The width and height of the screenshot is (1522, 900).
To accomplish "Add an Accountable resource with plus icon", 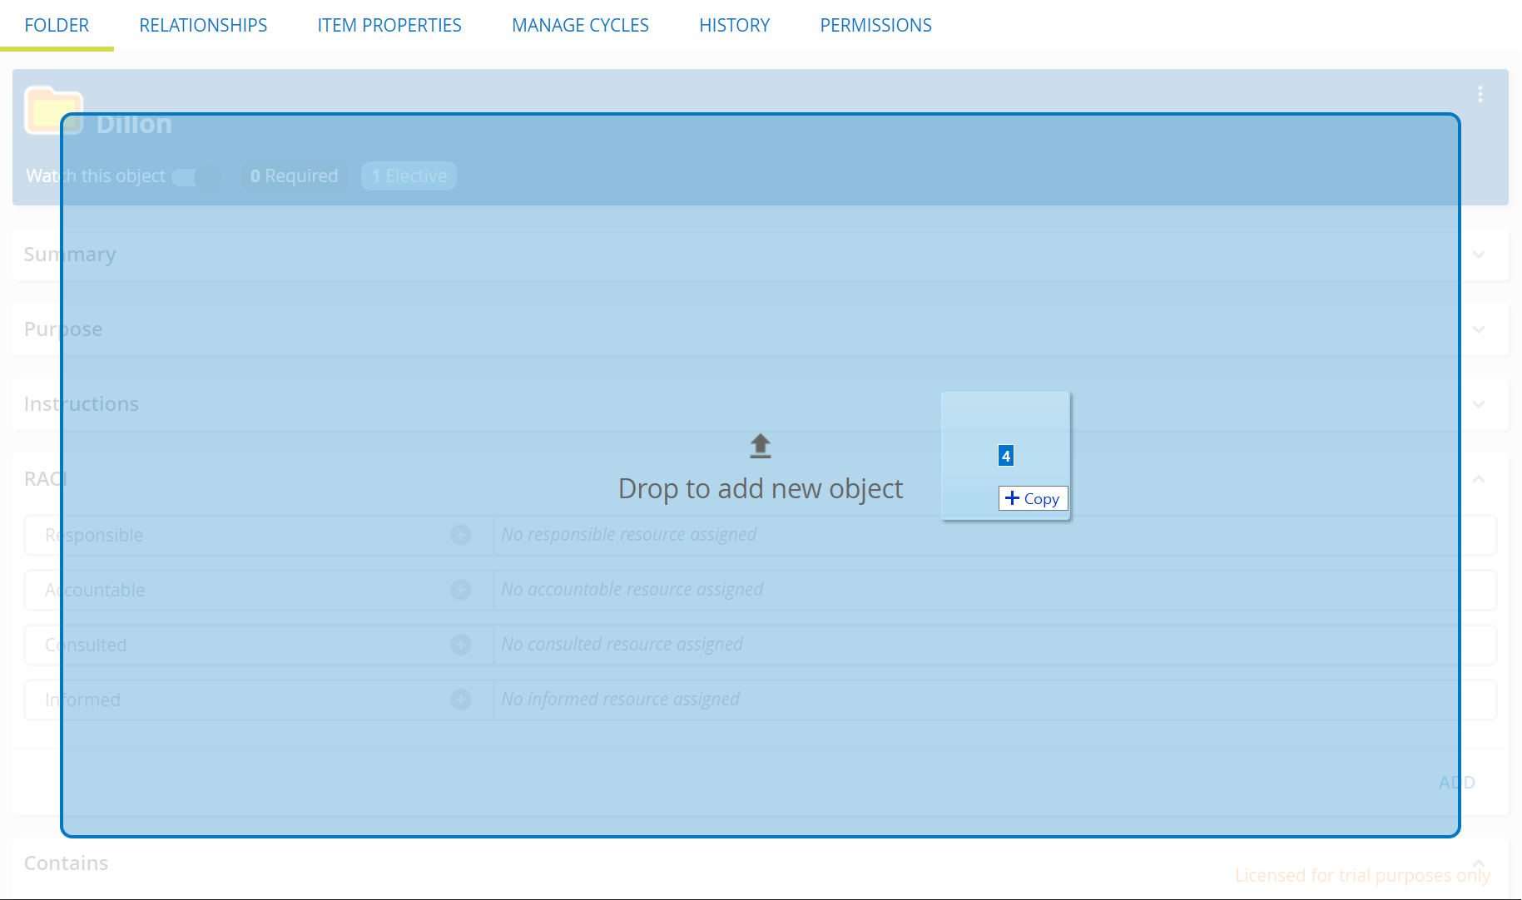I will tap(461, 590).
